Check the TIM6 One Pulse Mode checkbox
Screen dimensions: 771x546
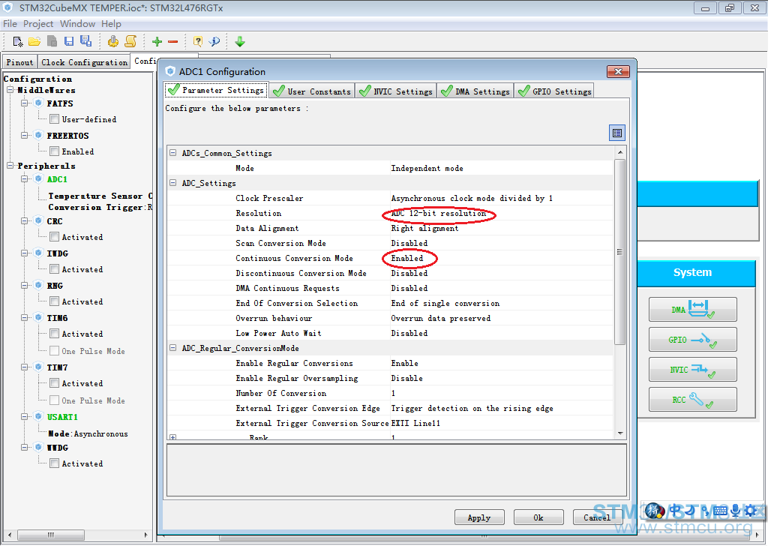[55, 351]
